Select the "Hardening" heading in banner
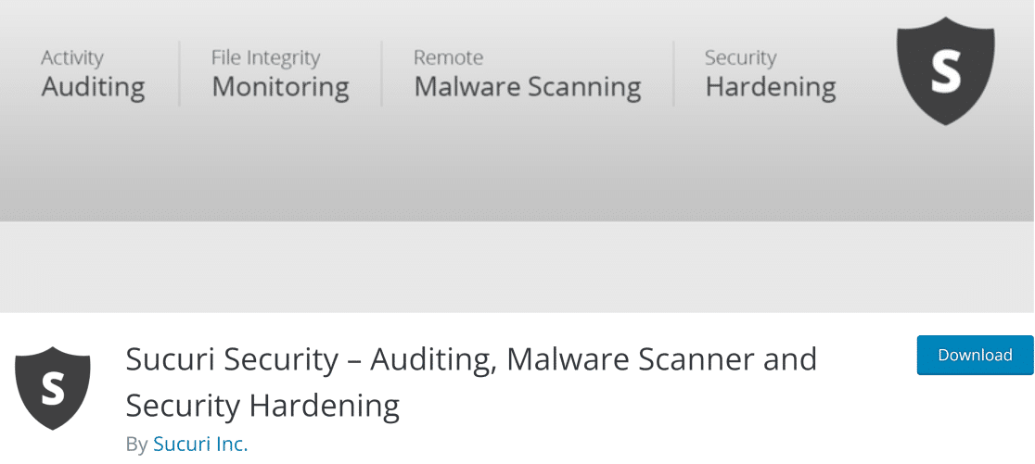This screenshot has width=1035, height=464. tap(770, 87)
